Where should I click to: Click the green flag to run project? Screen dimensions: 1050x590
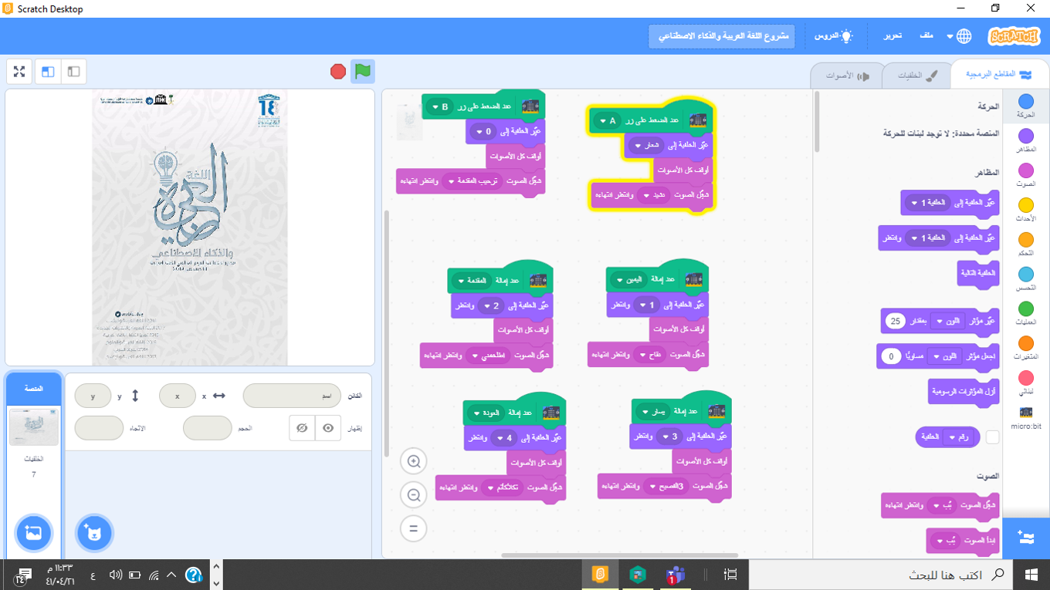[x=362, y=72]
